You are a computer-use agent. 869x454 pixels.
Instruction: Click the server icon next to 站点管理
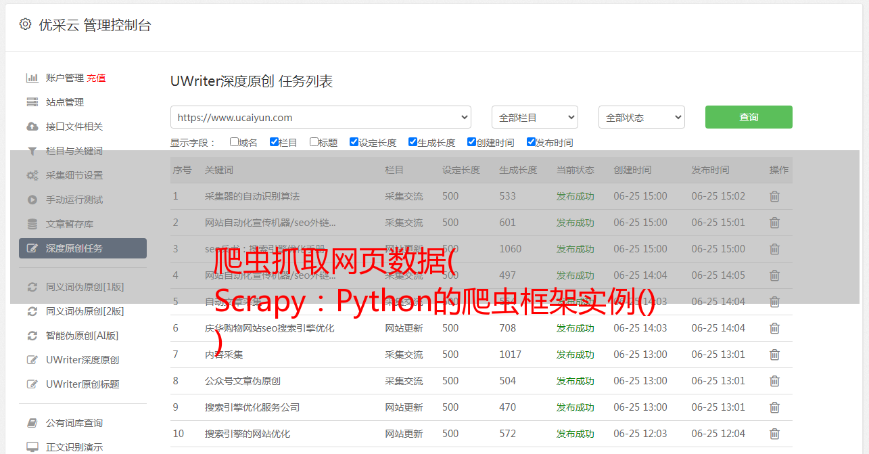32,102
